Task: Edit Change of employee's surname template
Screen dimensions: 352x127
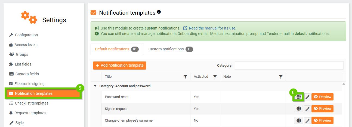Action: click(x=307, y=121)
